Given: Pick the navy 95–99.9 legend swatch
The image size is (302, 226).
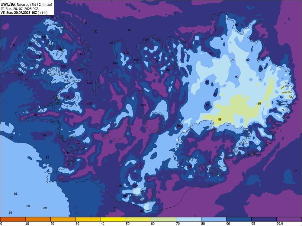Looking at the screenshot, I should click(x=264, y=219).
